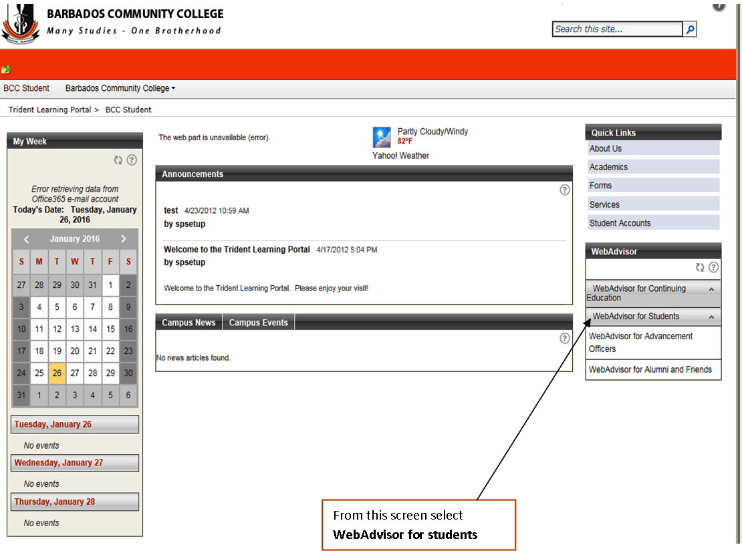Click in the Search this site field

pyautogui.click(x=617, y=29)
